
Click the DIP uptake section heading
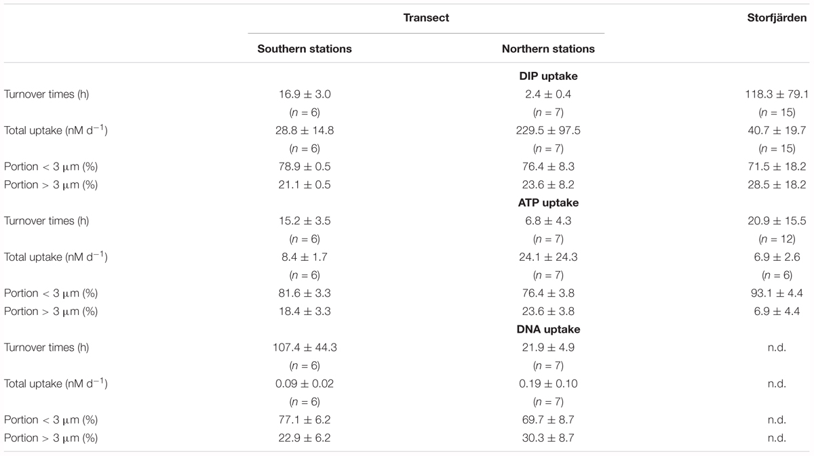coord(548,77)
